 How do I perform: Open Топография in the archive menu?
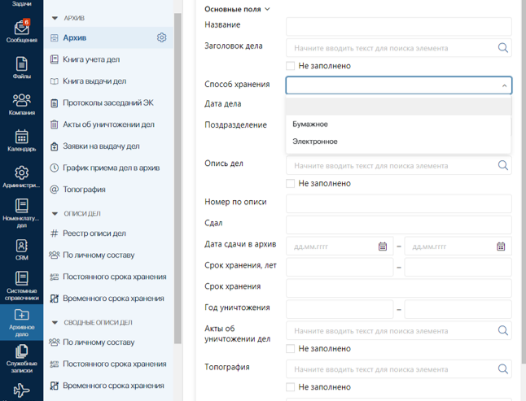(84, 190)
